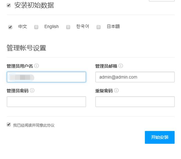Click the info icon beside 管理员密码
Image resolution: width=181 pixels, height=159 pixels.
32,91
